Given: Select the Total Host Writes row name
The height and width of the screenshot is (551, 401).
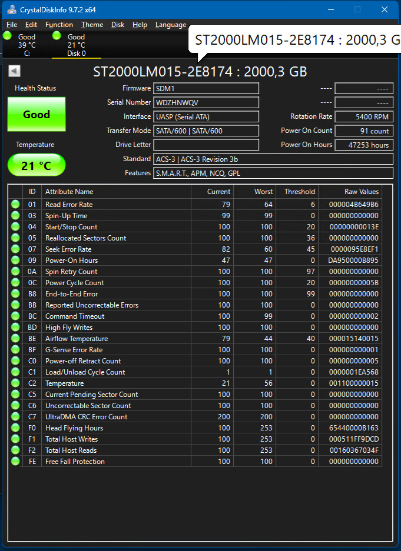Looking at the screenshot, I should click(x=71, y=439).
